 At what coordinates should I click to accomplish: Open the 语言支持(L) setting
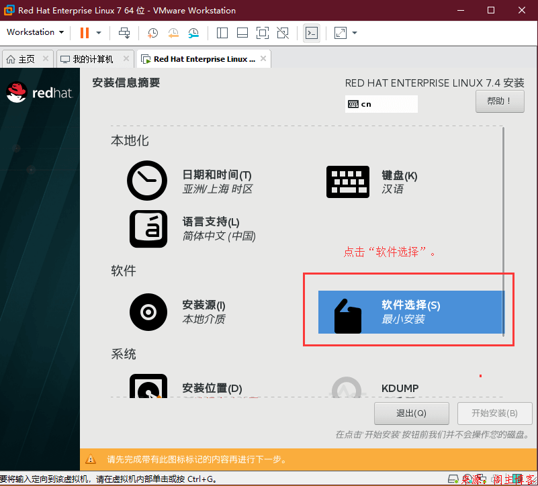click(211, 222)
